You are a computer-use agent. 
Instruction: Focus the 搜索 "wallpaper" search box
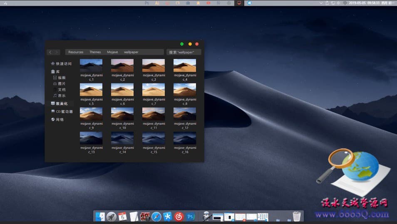(184, 52)
